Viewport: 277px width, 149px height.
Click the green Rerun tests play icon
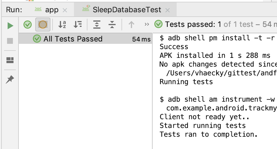10,26
